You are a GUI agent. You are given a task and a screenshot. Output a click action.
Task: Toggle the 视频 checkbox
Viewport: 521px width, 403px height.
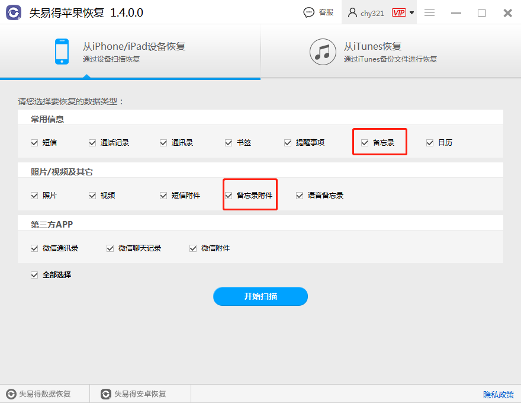92,196
